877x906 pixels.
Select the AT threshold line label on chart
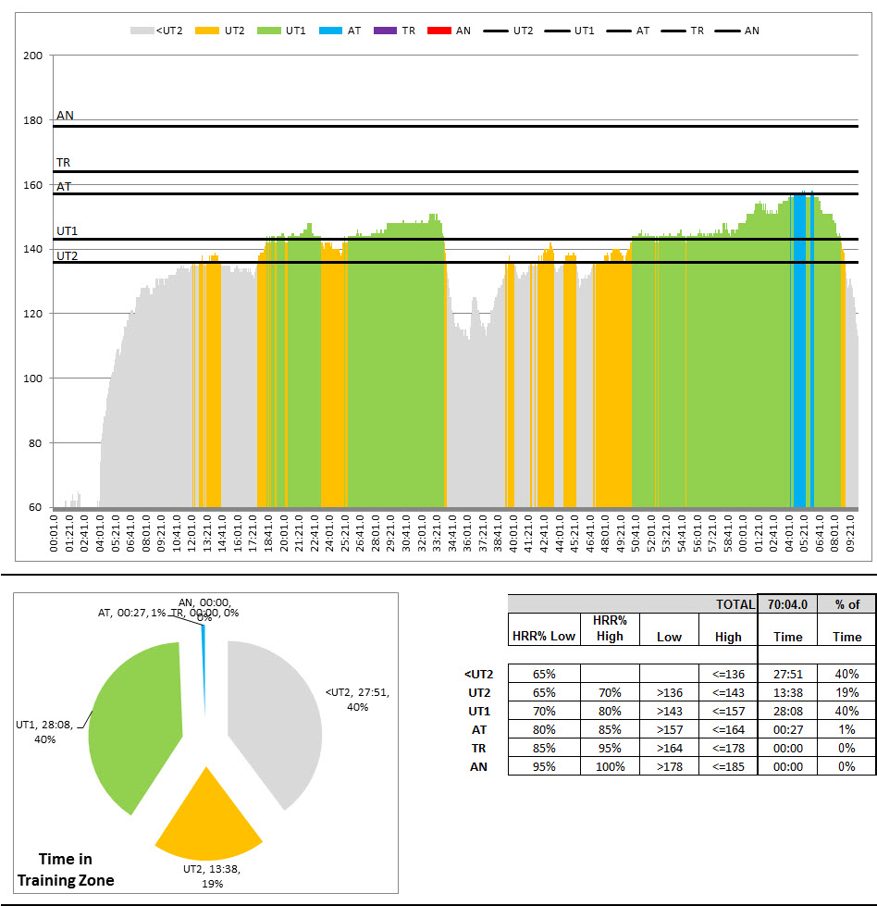pyautogui.click(x=64, y=186)
